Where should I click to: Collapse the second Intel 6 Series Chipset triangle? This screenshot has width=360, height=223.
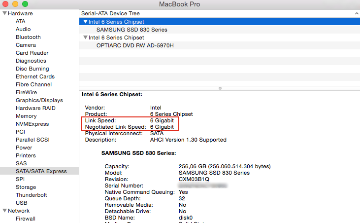coord(85,37)
